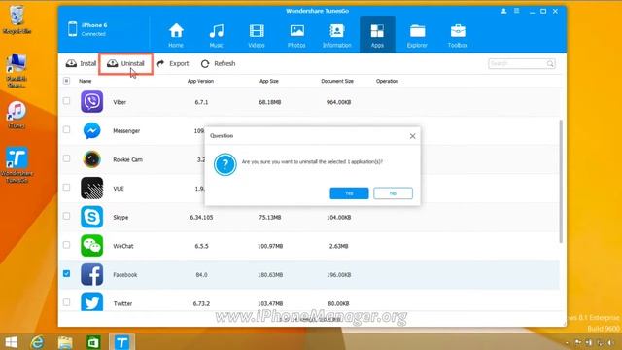Refresh the apps list
This screenshot has width=622, height=350.
pyautogui.click(x=218, y=63)
